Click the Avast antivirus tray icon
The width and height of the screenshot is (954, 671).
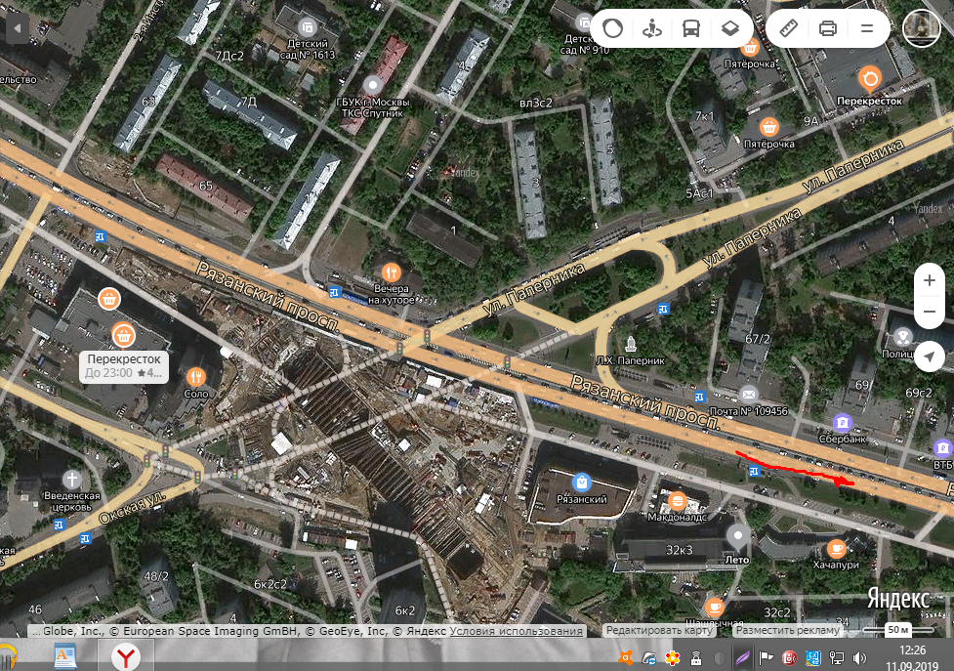(x=625, y=657)
